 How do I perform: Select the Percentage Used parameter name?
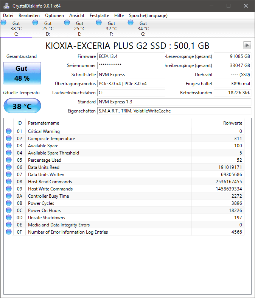click(x=45, y=160)
